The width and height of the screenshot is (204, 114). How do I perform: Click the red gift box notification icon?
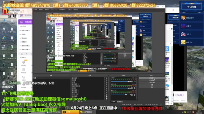click(x=5, y=11)
